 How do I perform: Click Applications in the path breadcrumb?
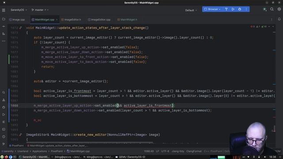(x=39, y=151)
